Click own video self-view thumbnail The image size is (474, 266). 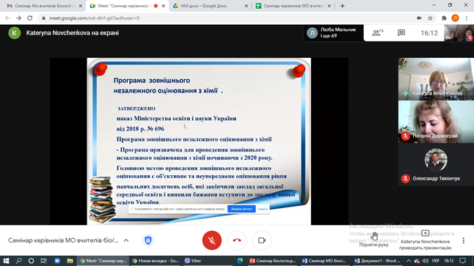pos(459,32)
